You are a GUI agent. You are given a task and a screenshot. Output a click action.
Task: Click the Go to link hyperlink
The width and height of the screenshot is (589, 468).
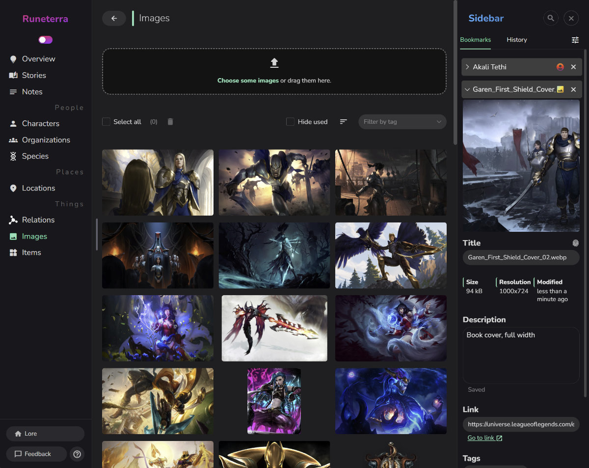[482, 438]
